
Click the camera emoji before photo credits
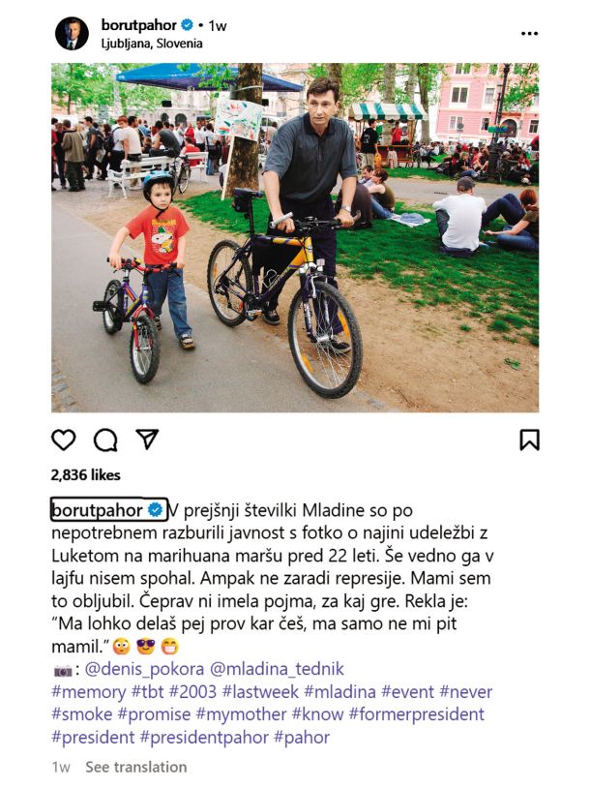tap(63, 670)
